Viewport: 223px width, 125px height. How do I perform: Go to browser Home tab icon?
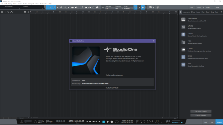point(180,12)
